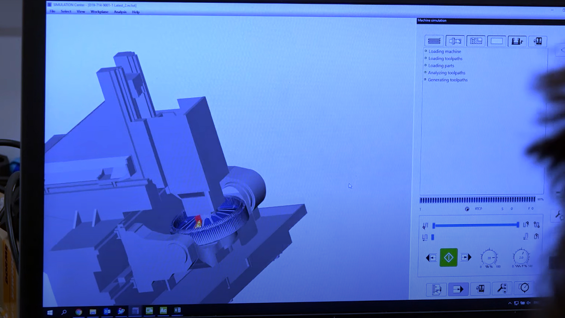Open the dial gauge measurement icon
The width and height of the screenshot is (565, 318).
coord(524,288)
